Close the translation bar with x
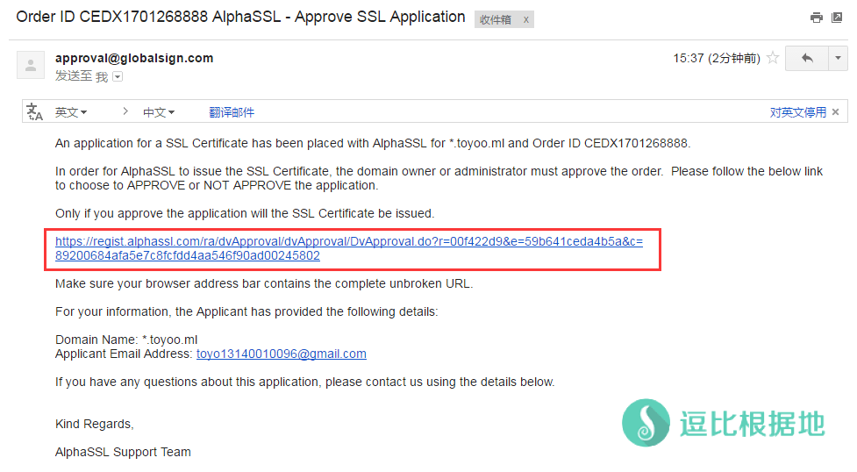 coord(835,112)
